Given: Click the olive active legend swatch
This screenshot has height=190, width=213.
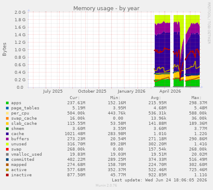Looking at the screenshot, I should coord(7,170).
